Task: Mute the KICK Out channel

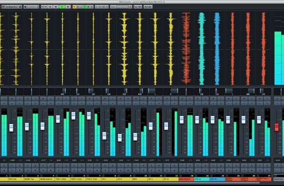Action: point(12,99)
